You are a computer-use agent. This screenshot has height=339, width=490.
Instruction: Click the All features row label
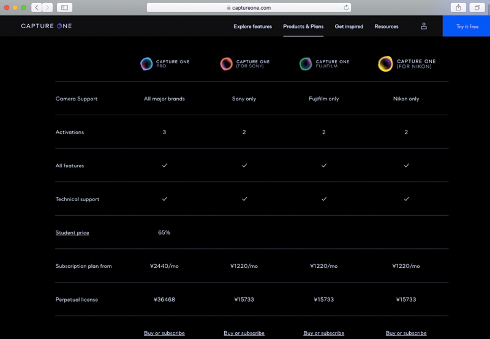[x=70, y=166]
